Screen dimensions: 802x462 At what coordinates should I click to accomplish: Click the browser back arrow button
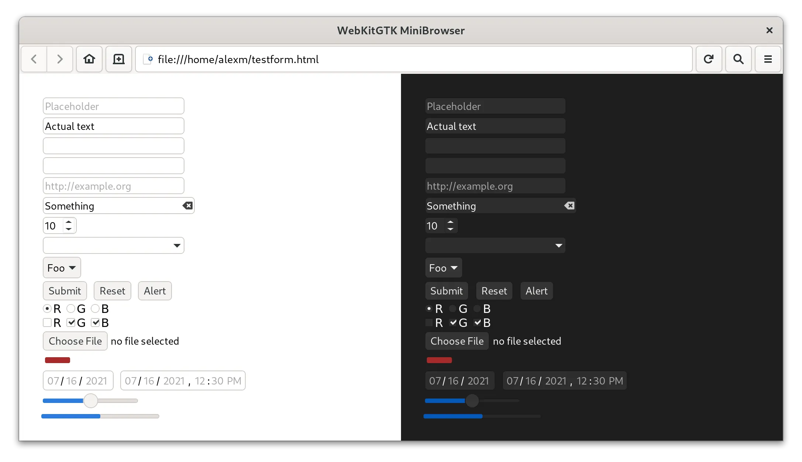(x=34, y=59)
